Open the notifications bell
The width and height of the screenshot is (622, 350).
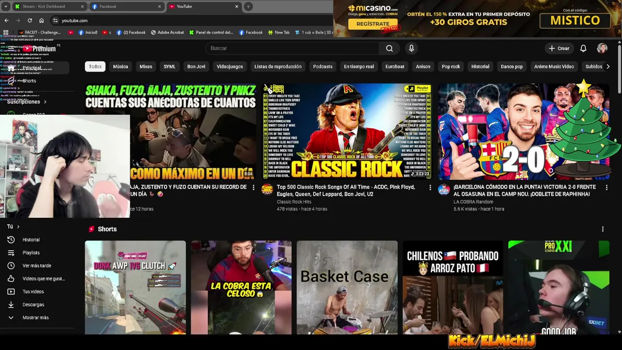(x=583, y=48)
